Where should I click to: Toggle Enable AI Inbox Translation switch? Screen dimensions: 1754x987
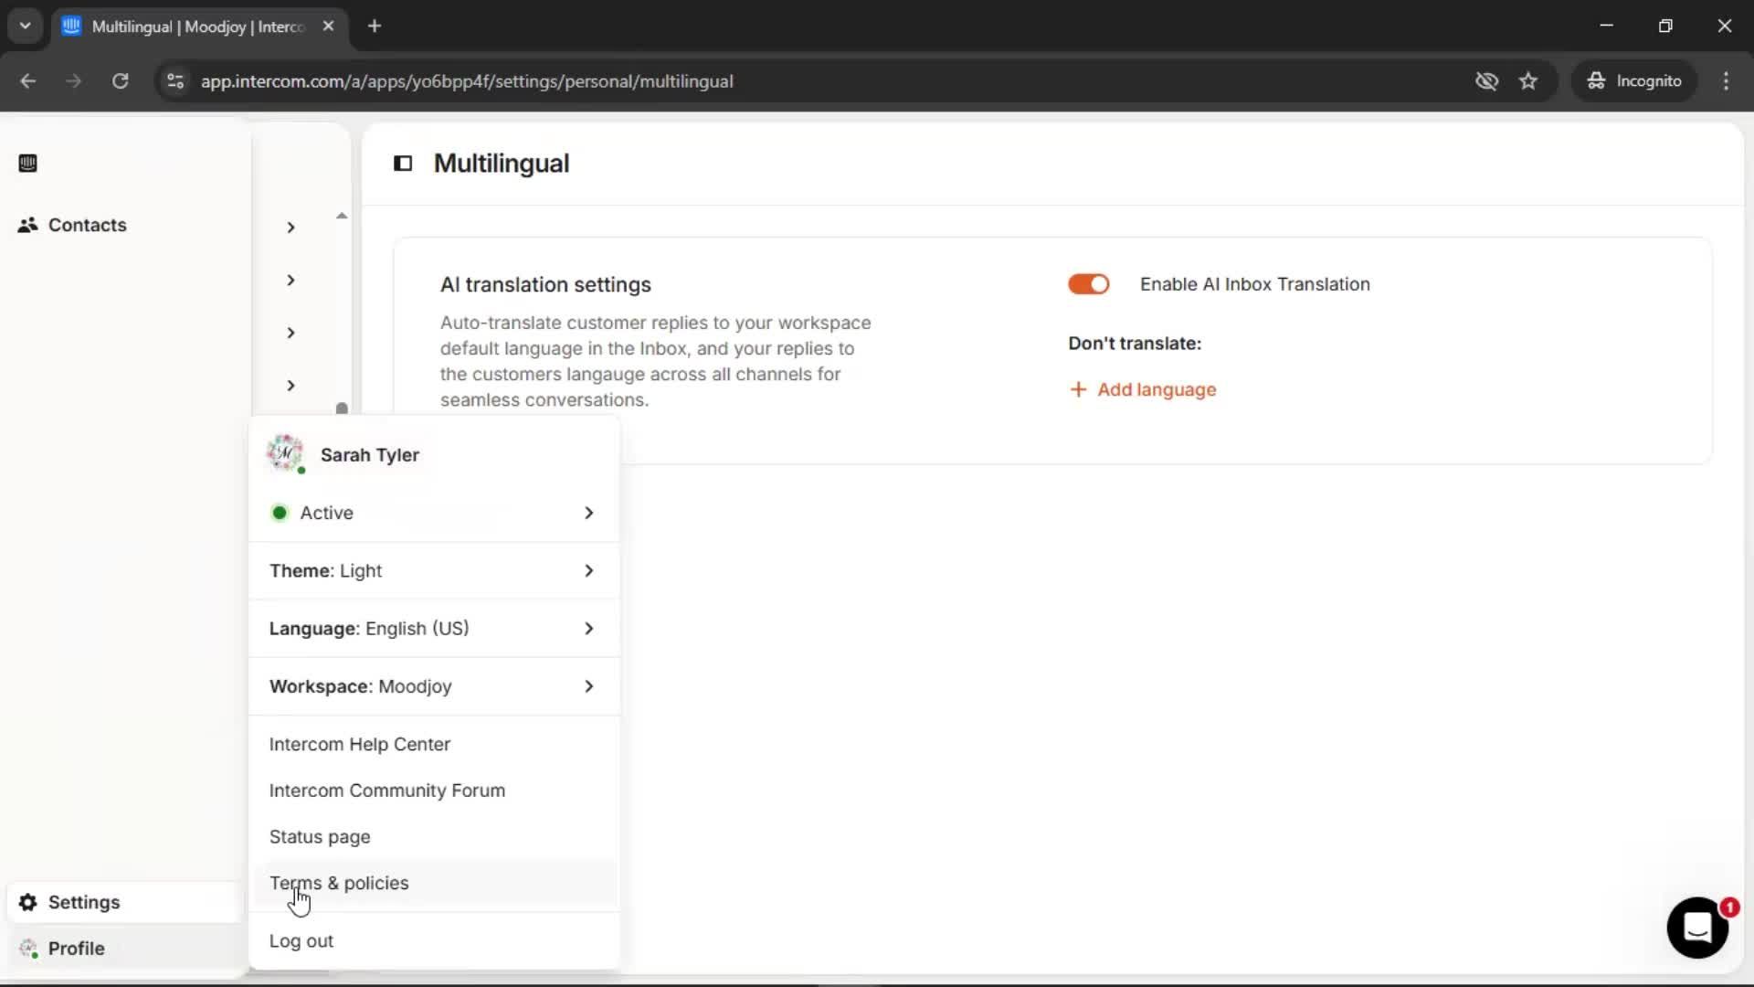point(1089,285)
